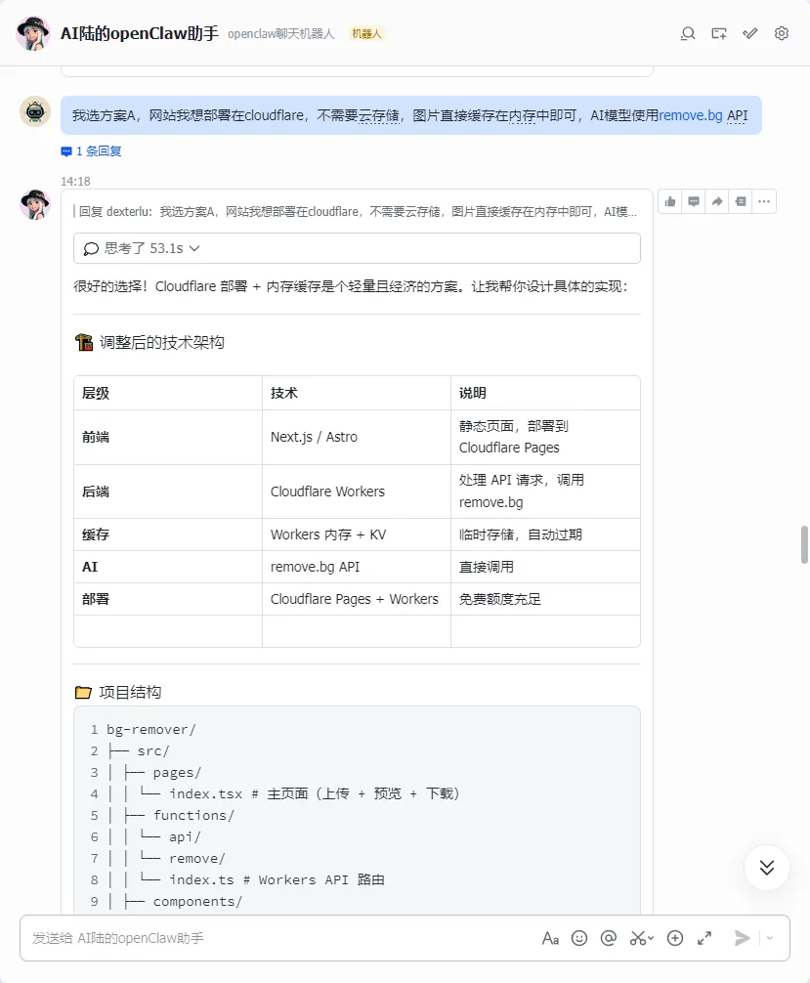Click the quoted reply from dexterlu
810x983 pixels.
(x=356, y=212)
